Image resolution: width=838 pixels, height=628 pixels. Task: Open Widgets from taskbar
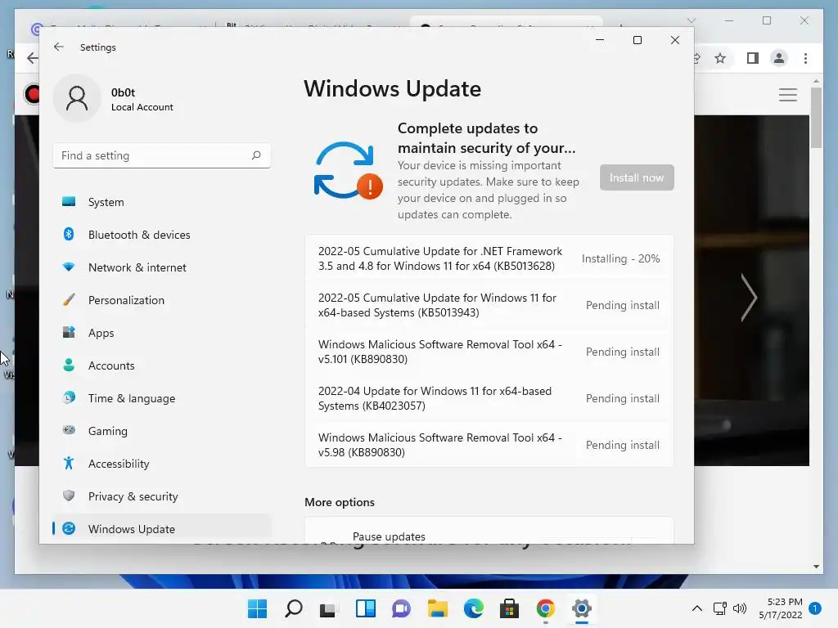pyautogui.click(x=366, y=608)
